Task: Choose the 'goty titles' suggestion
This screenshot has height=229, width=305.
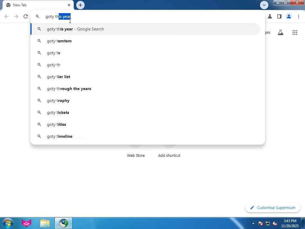Action: point(145,124)
